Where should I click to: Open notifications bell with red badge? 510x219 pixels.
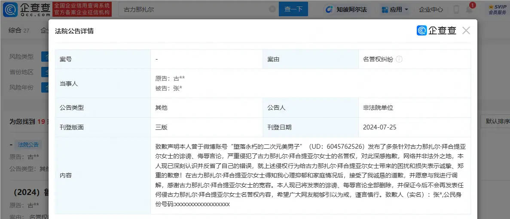tap(470, 9)
